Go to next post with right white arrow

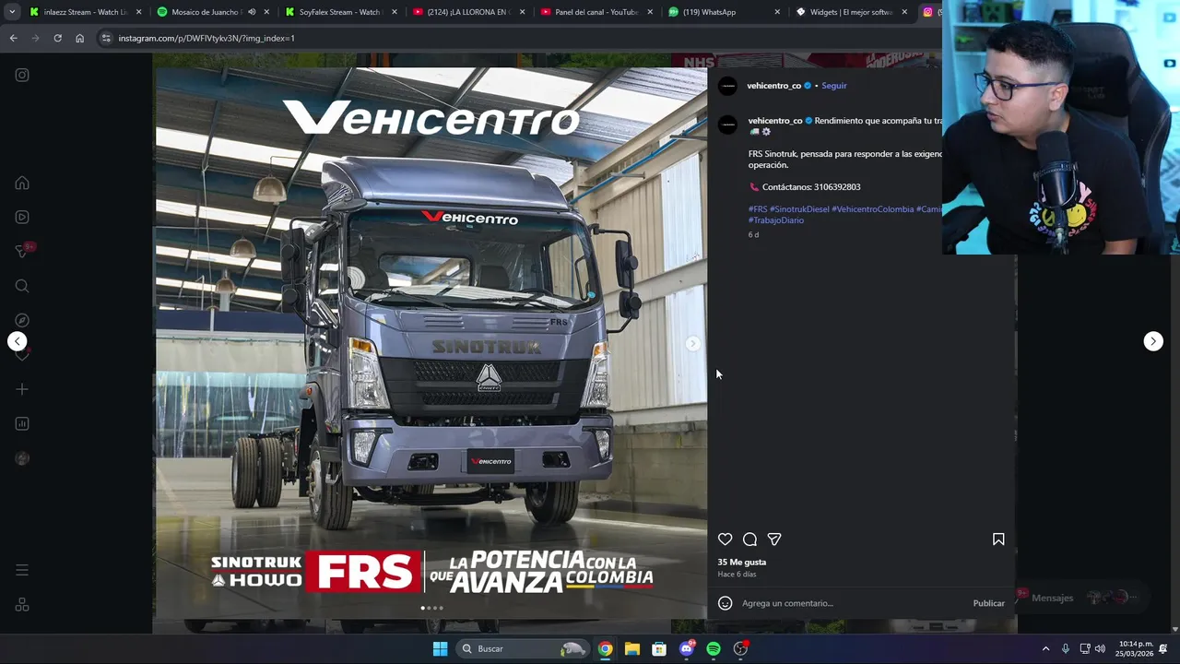1153,341
